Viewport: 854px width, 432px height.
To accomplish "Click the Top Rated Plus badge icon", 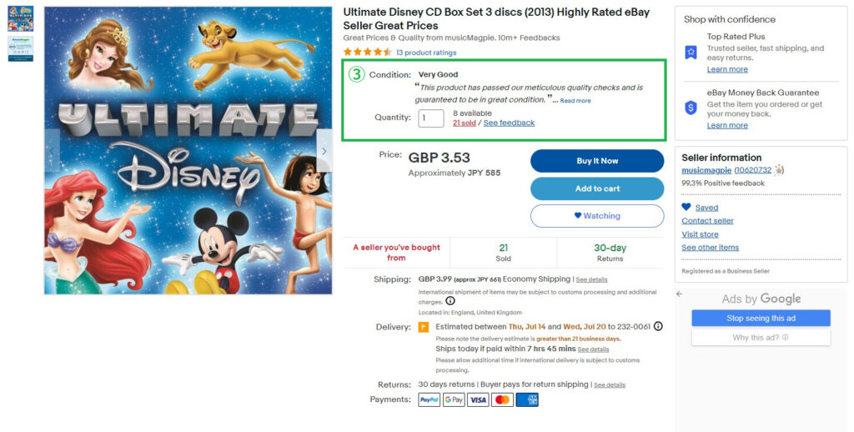I will click(691, 52).
